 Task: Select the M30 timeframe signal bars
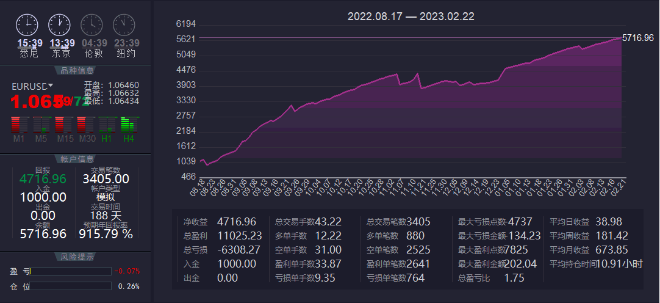click(86, 125)
